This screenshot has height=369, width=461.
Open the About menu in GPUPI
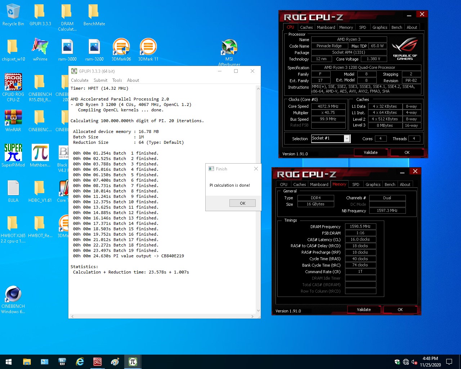coord(133,80)
